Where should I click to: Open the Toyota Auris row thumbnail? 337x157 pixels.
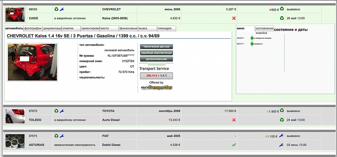click(15, 116)
